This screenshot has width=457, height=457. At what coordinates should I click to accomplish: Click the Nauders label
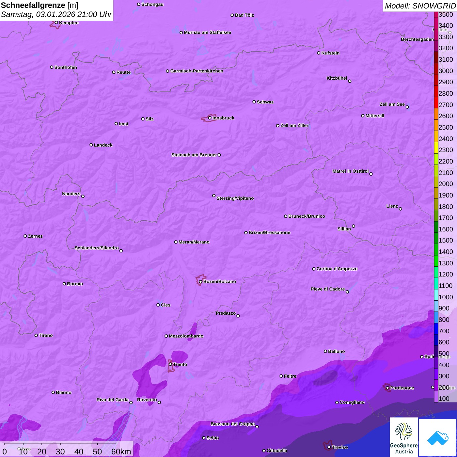tap(71, 194)
